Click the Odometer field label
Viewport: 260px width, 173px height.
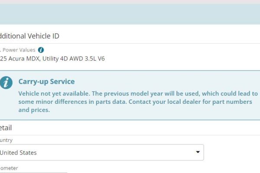pyautogui.click(x=9, y=168)
